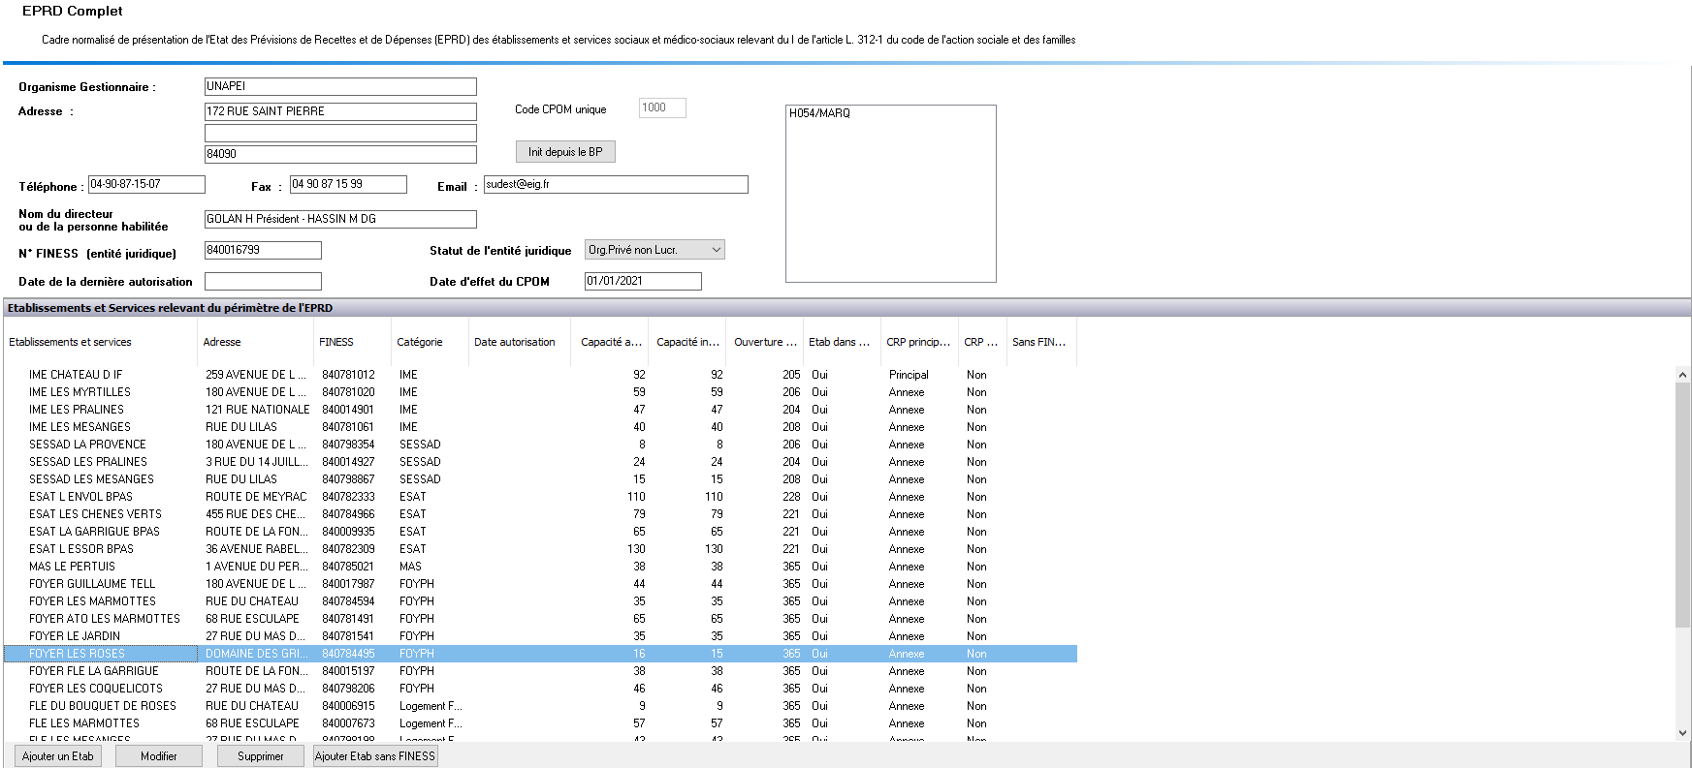The height and width of the screenshot is (768, 1692).
Task: Click the Modifier button
Action: pyautogui.click(x=159, y=756)
